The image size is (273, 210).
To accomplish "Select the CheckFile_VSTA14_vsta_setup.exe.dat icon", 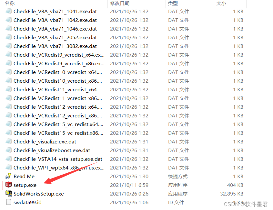I will [8, 159].
